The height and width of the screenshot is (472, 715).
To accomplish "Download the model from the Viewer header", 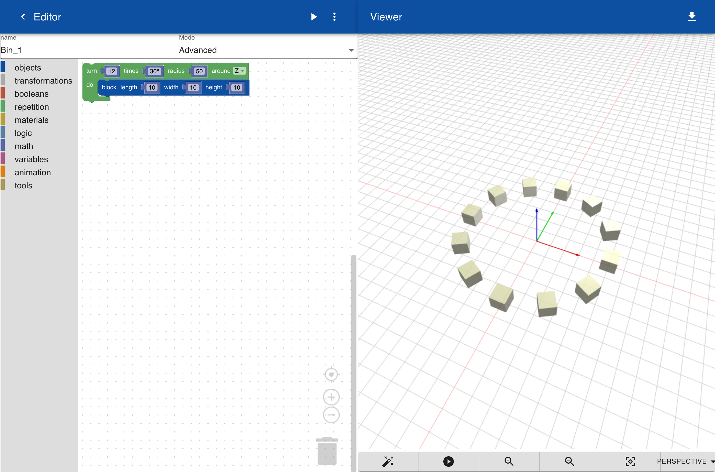I will [691, 17].
